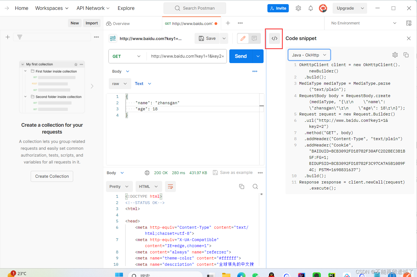
Task: Expand Upgrade dropdown arrow
Action: coord(362,8)
